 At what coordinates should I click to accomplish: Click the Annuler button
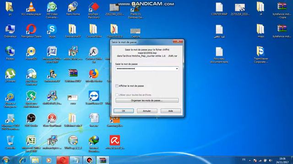(147, 111)
